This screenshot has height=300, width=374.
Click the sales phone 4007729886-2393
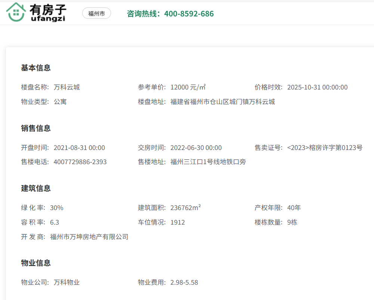[80, 162]
